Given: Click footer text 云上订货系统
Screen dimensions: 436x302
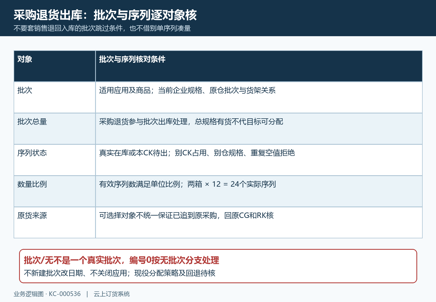Looking at the screenshot, I should [x=112, y=294].
